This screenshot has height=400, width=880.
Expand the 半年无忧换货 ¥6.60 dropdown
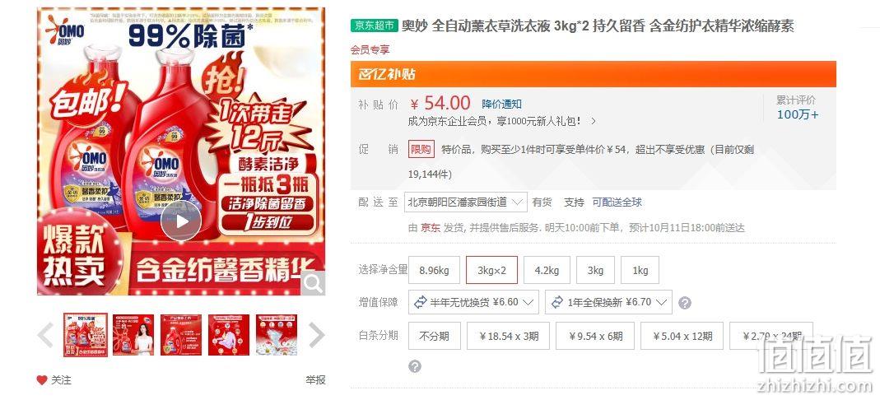(x=473, y=302)
